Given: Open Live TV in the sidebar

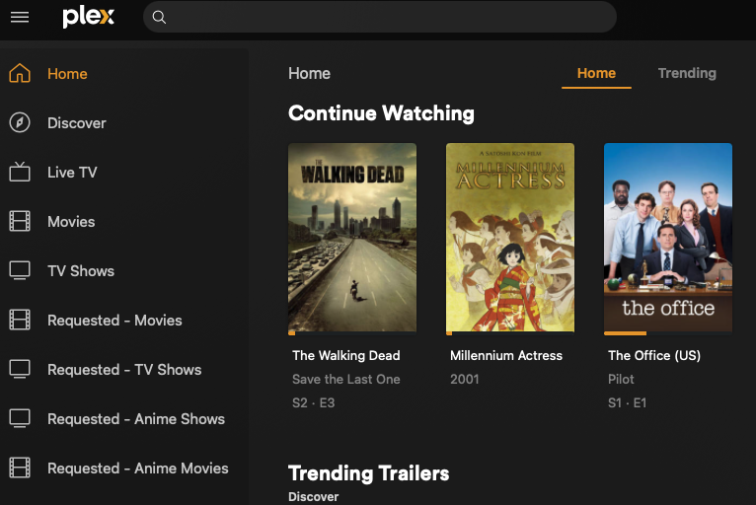Looking at the screenshot, I should pyautogui.click(x=72, y=172).
